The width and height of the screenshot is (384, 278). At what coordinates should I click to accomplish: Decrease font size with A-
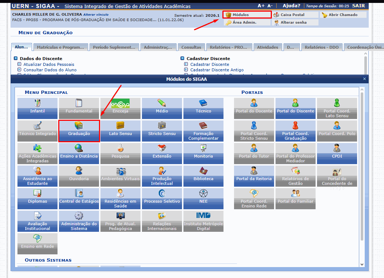(x=270, y=5)
